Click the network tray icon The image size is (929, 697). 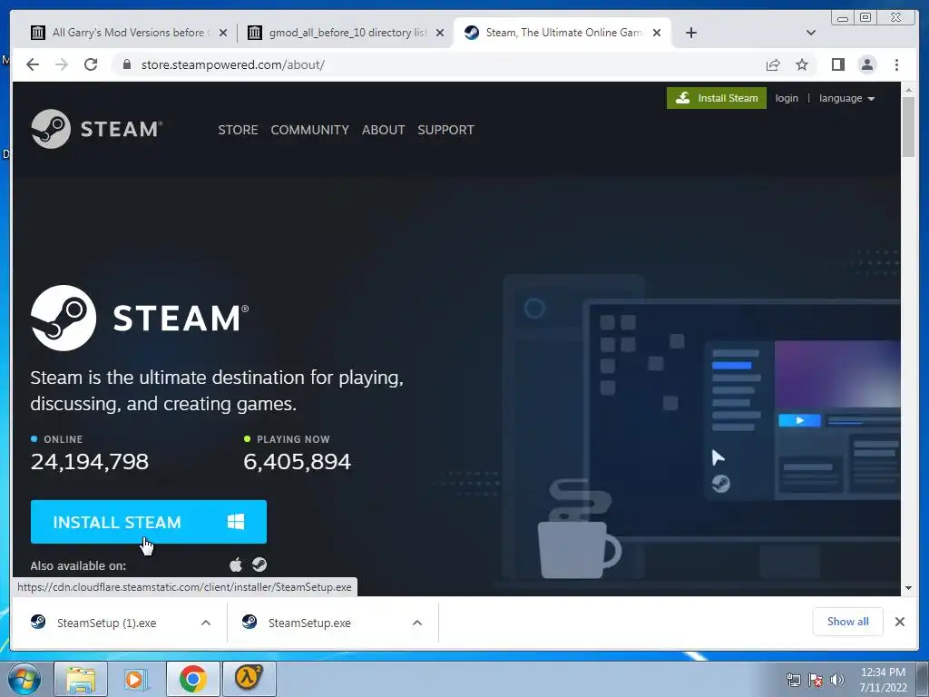(x=793, y=680)
